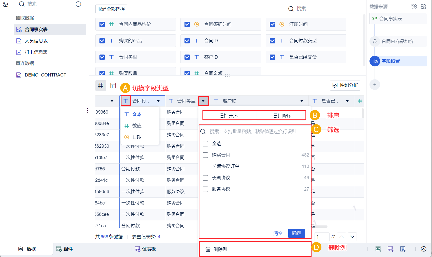The image size is (432, 257).
Task: Uncheck the 合同签约时间 field checkbox
Action: (187, 24)
